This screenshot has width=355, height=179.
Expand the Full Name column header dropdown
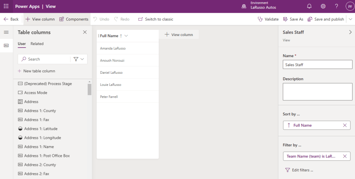pyautogui.click(x=126, y=36)
